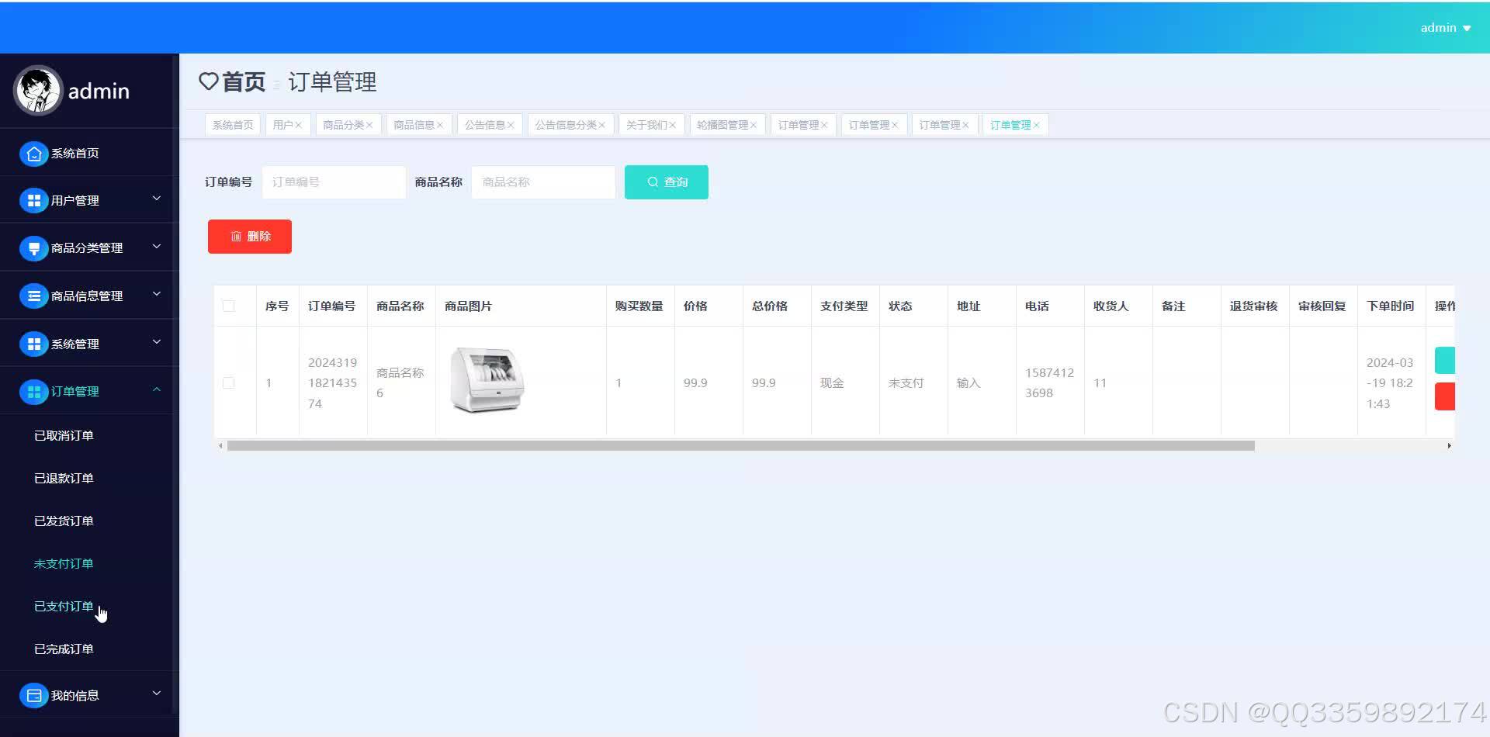Close the 用户 tab
The image size is (1490, 737).
298,125
